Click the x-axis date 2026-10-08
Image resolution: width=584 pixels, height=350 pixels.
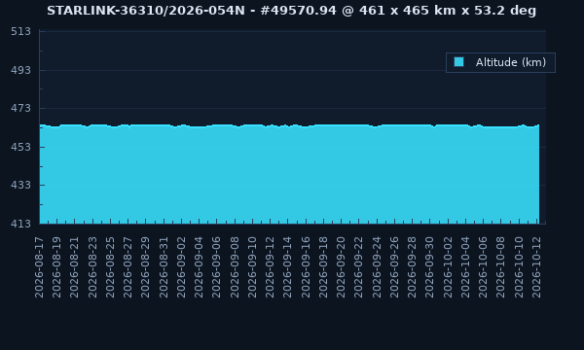(x=501, y=267)
